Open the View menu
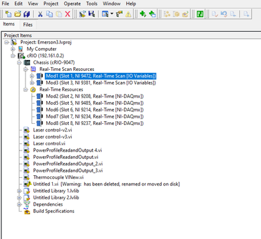Screen dimensions: 261x239 (x=33, y=4)
